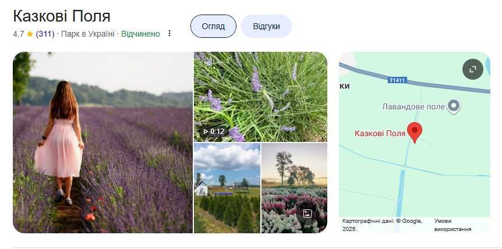The height and width of the screenshot is (249, 502).
Task: Open the pink and white flowers photo
Action: (294, 188)
